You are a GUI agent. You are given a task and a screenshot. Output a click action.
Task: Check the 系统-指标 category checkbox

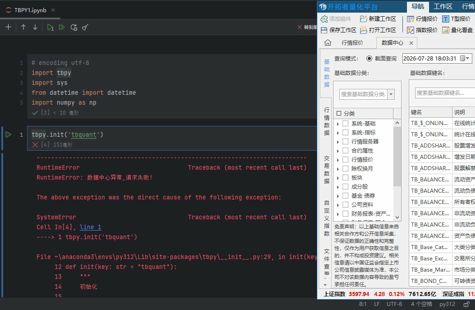345,133
